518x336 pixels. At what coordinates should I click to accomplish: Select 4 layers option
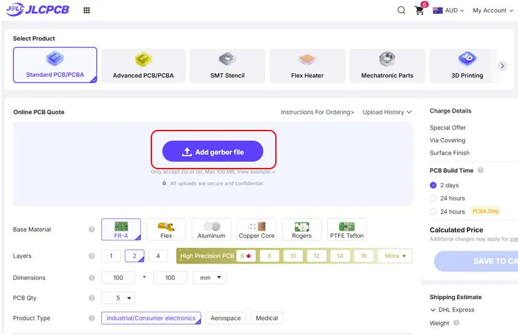(x=158, y=256)
